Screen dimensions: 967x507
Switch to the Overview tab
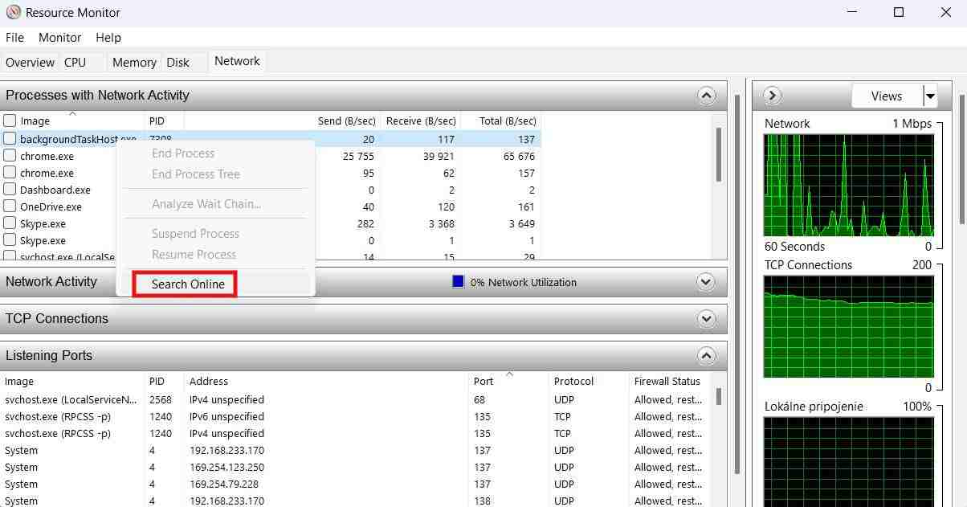31,63
